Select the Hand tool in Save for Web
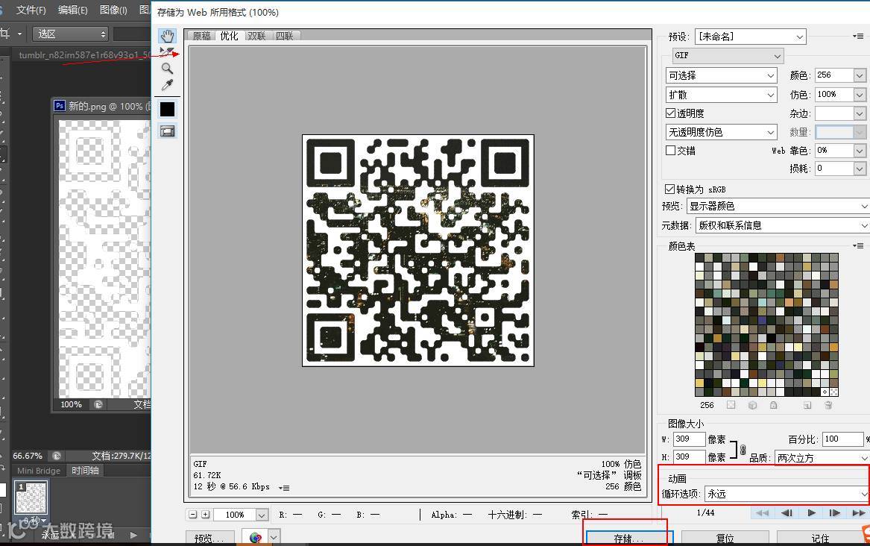The image size is (870, 546). tap(167, 37)
